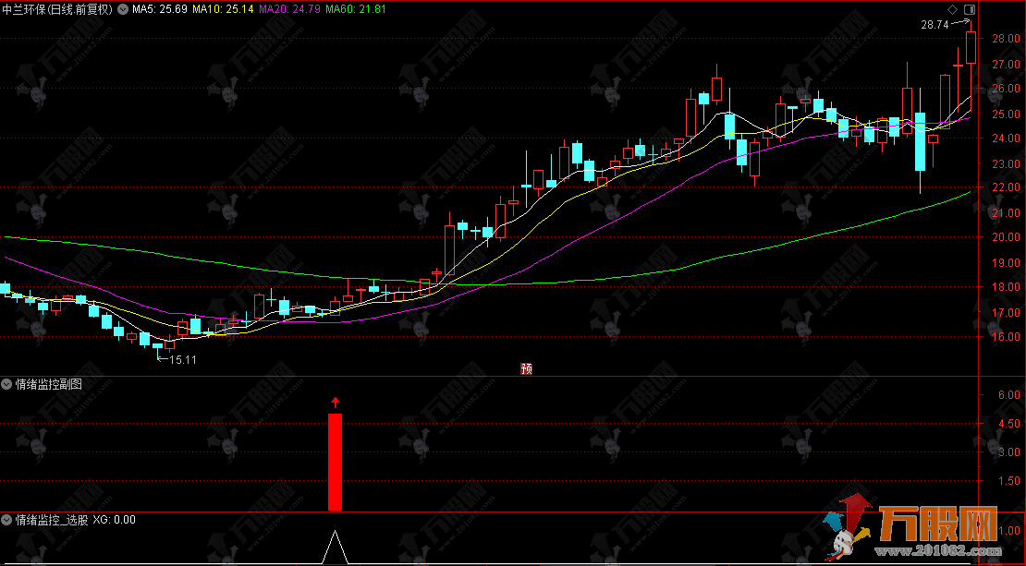The width and height of the screenshot is (1026, 566).
Task: Click the MA20: 24.79 label
Action: point(290,10)
